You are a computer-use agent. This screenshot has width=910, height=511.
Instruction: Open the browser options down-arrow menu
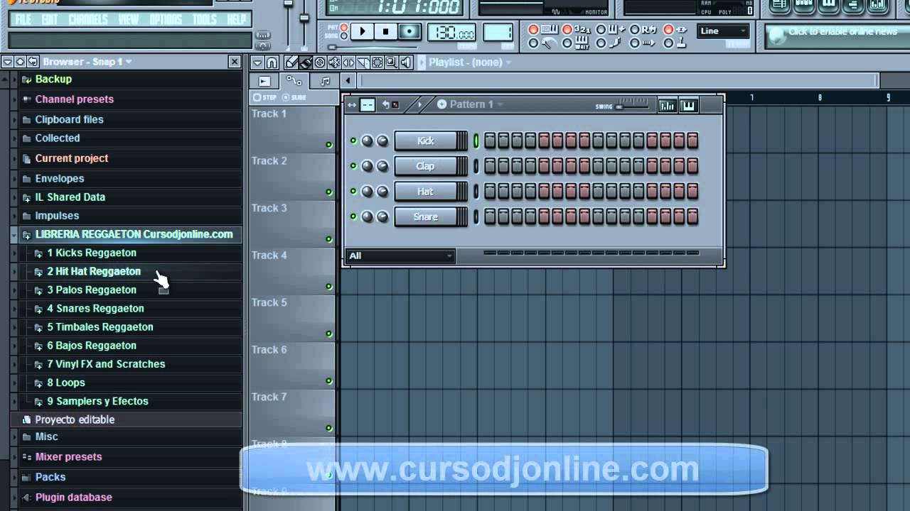[x=7, y=62]
